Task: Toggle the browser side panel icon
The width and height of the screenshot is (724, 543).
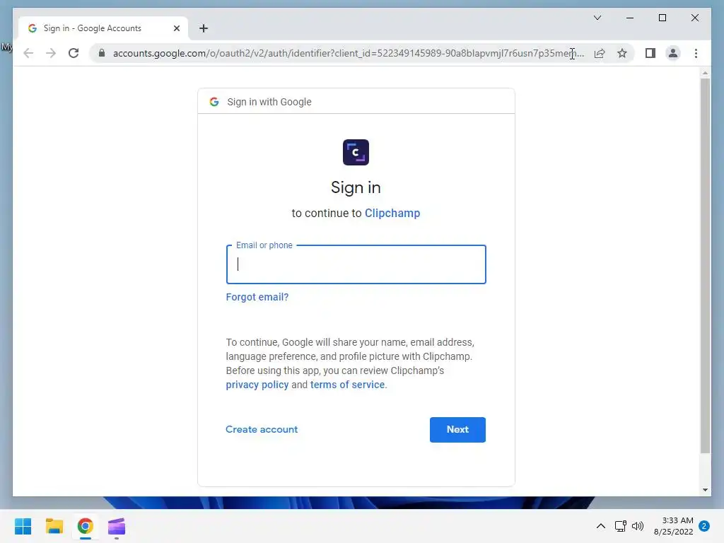Action: 650,53
